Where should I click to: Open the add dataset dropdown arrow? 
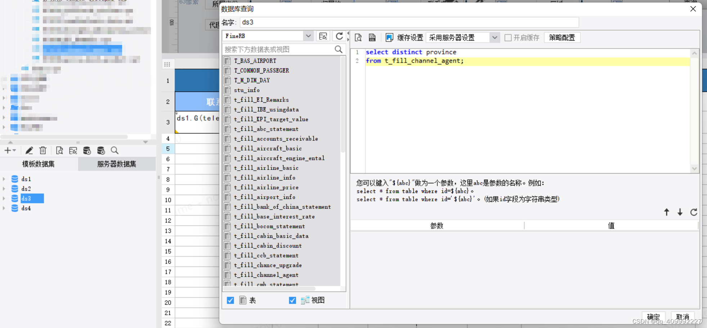(x=14, y=150)
